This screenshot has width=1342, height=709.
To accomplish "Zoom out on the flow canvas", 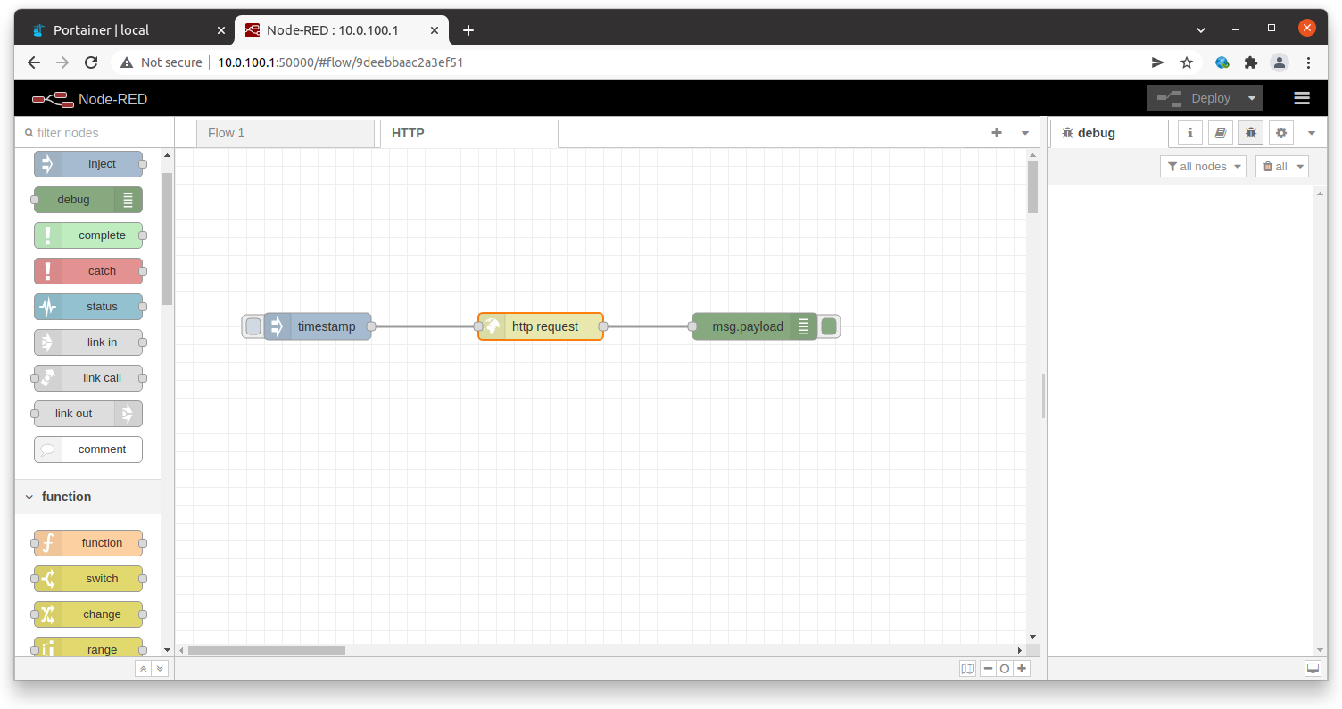I will point(988,668).
